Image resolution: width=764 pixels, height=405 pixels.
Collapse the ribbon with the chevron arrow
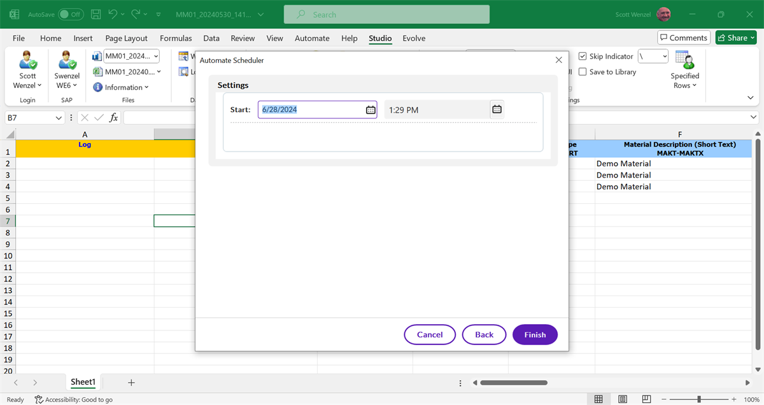point(750,97)
